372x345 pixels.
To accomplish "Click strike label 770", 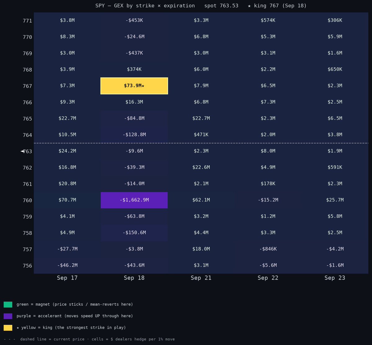I will pos(27,37).
